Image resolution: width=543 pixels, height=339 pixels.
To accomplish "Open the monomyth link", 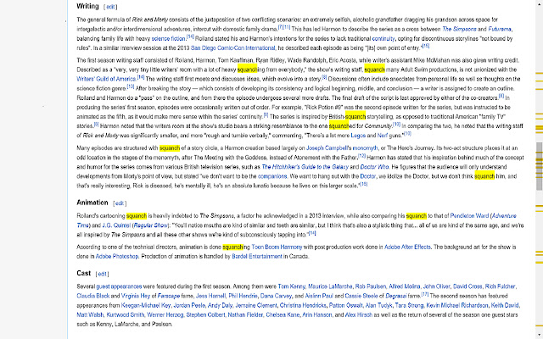I will (x=366, y=148).
